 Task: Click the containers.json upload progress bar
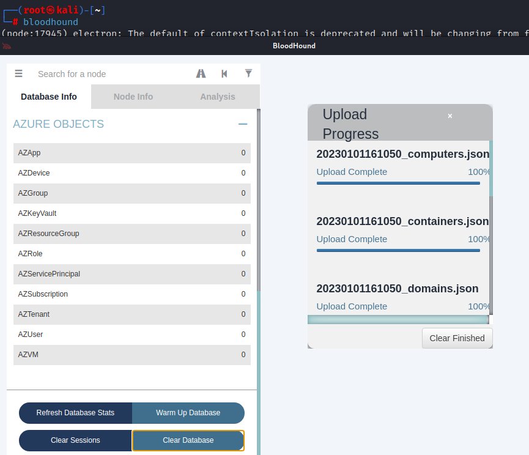398,250
